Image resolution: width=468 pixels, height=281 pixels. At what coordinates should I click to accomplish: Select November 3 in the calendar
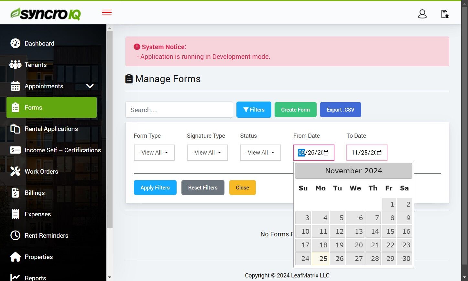(x=303, y=218)
